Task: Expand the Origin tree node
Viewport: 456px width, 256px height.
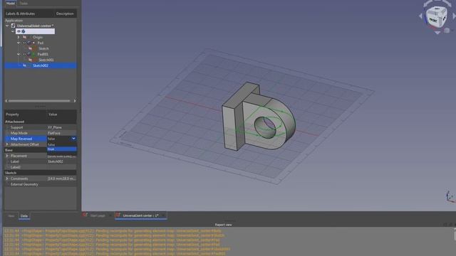Action: click(19, 37)
